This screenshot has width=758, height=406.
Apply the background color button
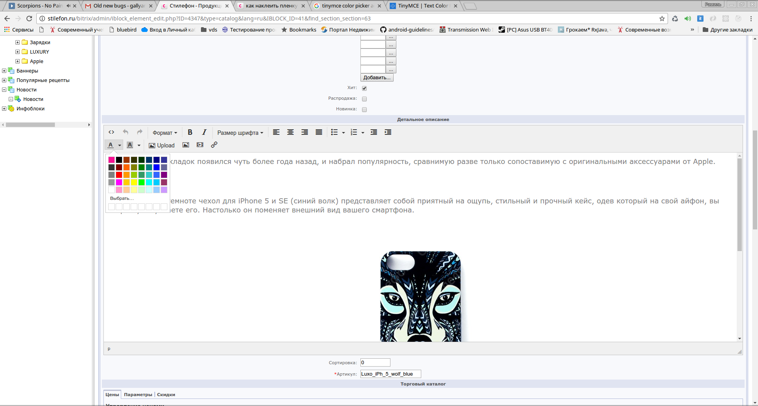[x=130, y=145]
